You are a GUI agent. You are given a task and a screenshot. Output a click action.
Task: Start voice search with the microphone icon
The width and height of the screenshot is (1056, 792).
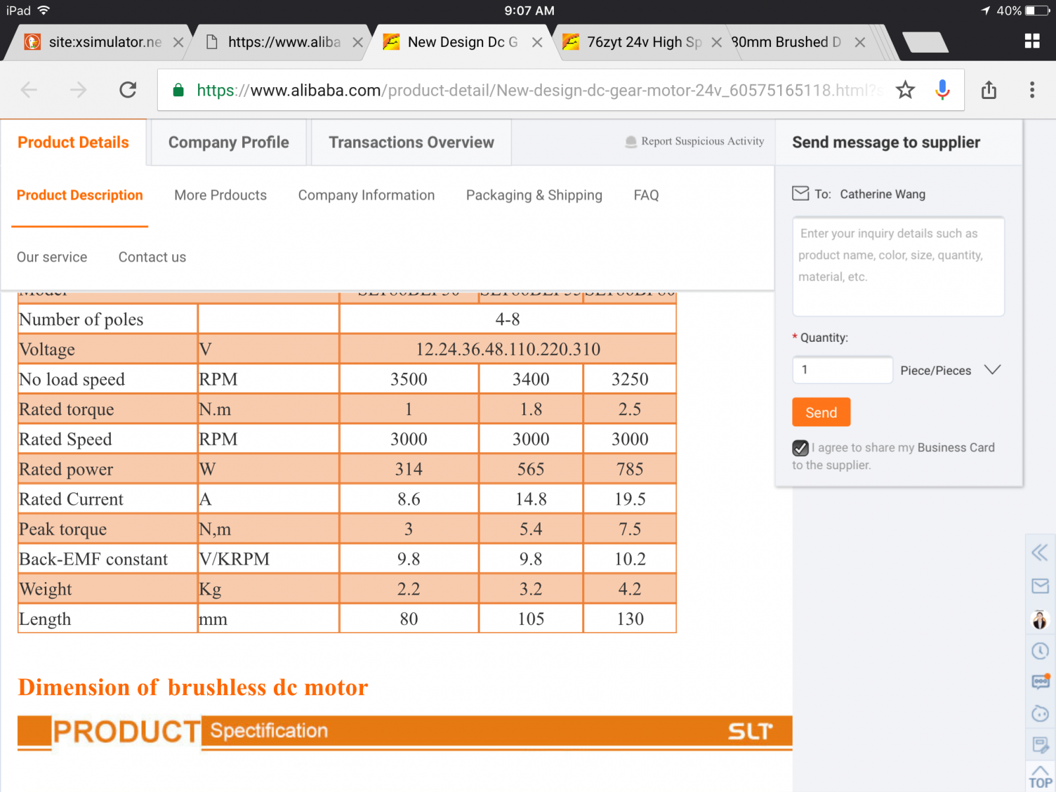942,90
